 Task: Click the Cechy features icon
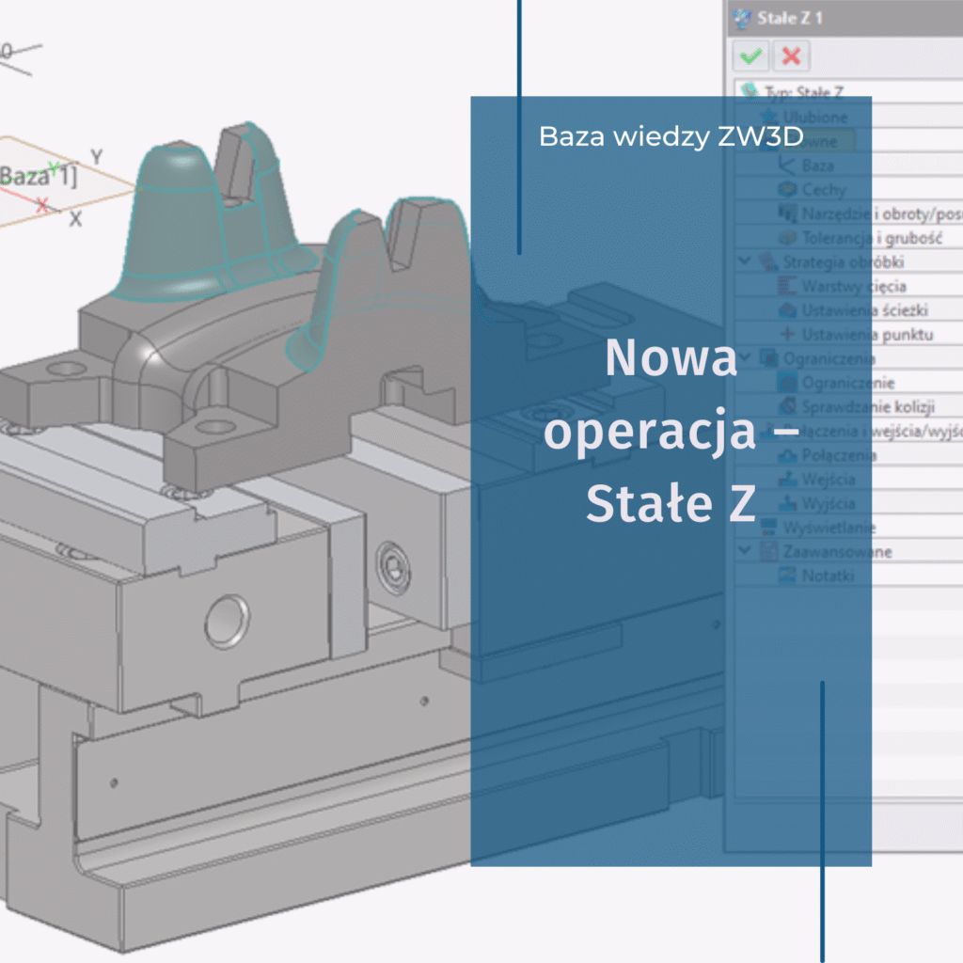pyautogui.click(x=787, y=189)
